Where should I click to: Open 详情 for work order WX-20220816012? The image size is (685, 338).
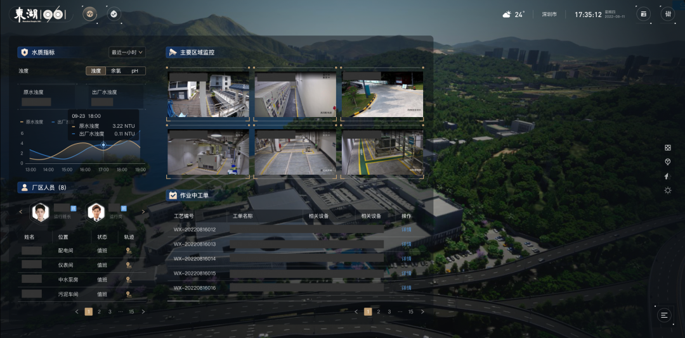pos(406,230)
